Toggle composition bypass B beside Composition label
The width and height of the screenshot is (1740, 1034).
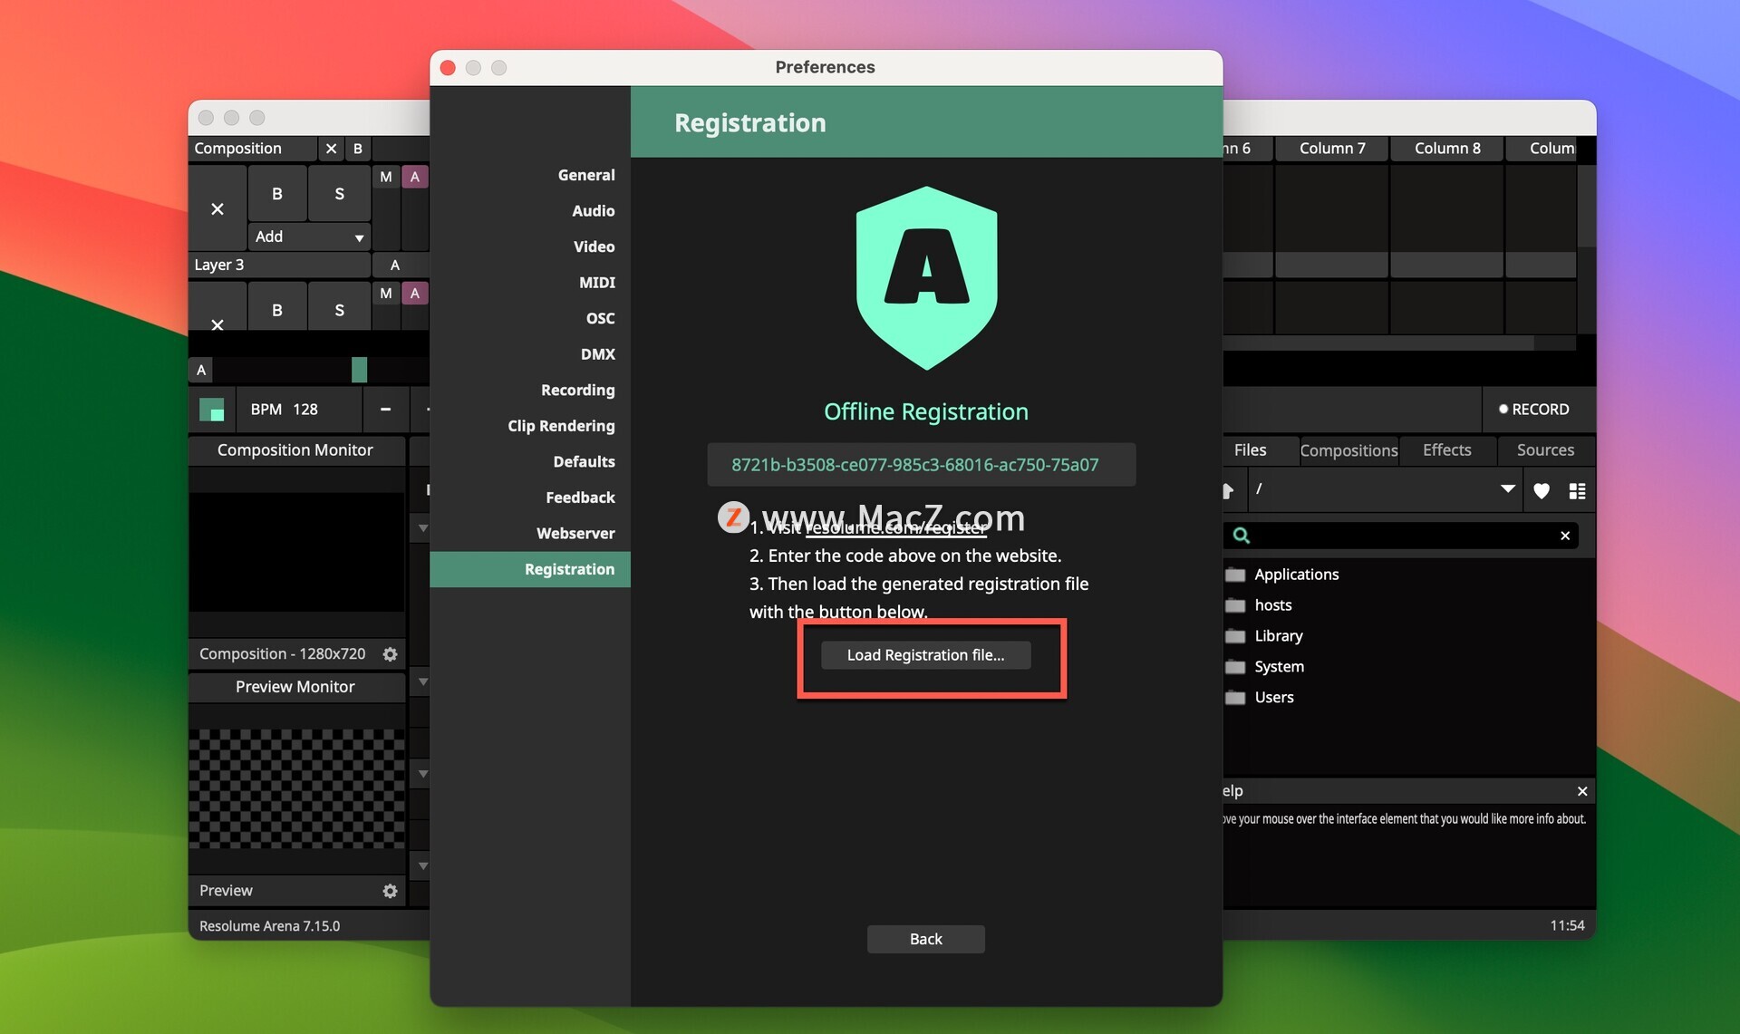[x=358, y=149]
